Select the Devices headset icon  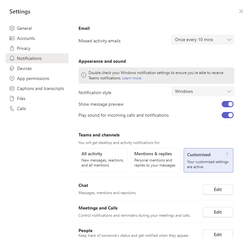pyautogui.click(x=12, y=68)
